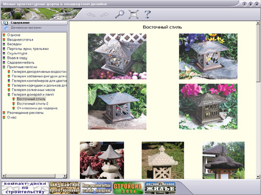The width and height of the screenshot is (261, 195).
Task: Click the flower icon next to Приятные мелочи
Action: (x=4, y=67)
